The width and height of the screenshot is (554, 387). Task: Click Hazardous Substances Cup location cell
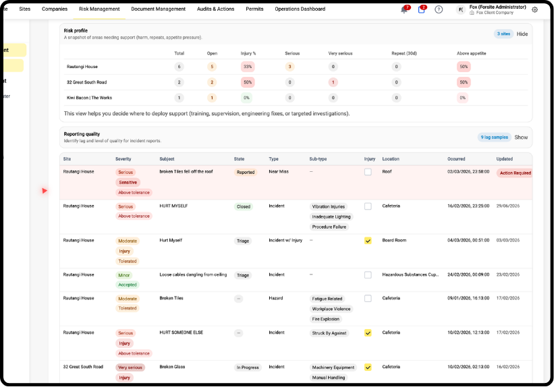[410, 274]
